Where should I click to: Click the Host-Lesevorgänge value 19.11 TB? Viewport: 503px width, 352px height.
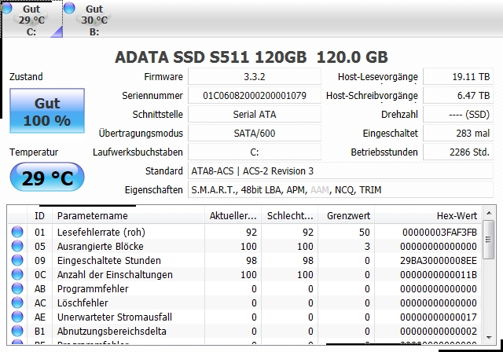click(x=458, y=77)
